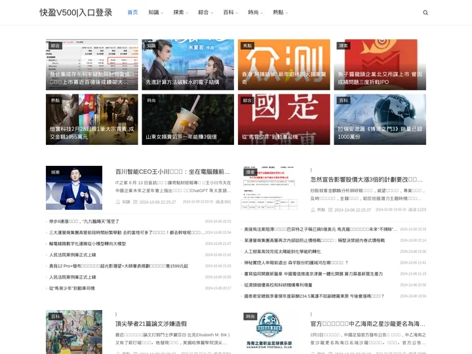Open headline 忽然宣告影響股價大漲3倍的計劃要改
This screenshot has height=354, width=472.
pyautogui.click(x=366, y=180)
